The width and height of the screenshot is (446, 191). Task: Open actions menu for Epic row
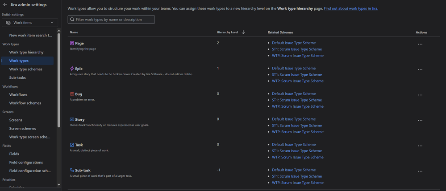(420, 69)
